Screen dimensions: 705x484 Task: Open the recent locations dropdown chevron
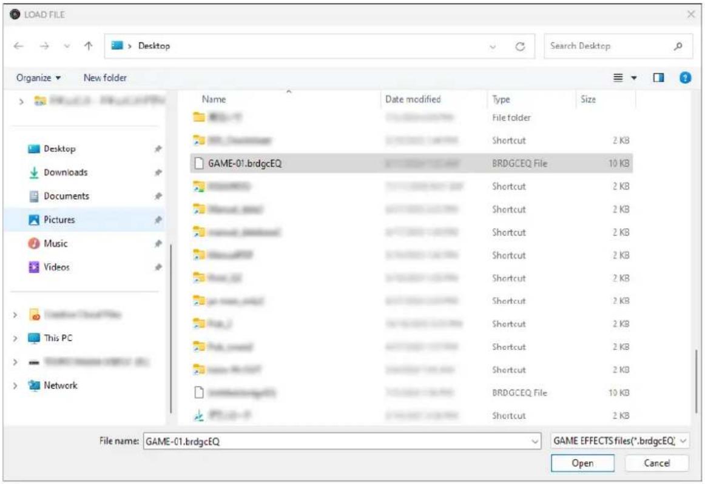click(x=67, y=46)
